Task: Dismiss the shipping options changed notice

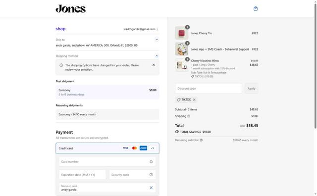Action: 154,65
